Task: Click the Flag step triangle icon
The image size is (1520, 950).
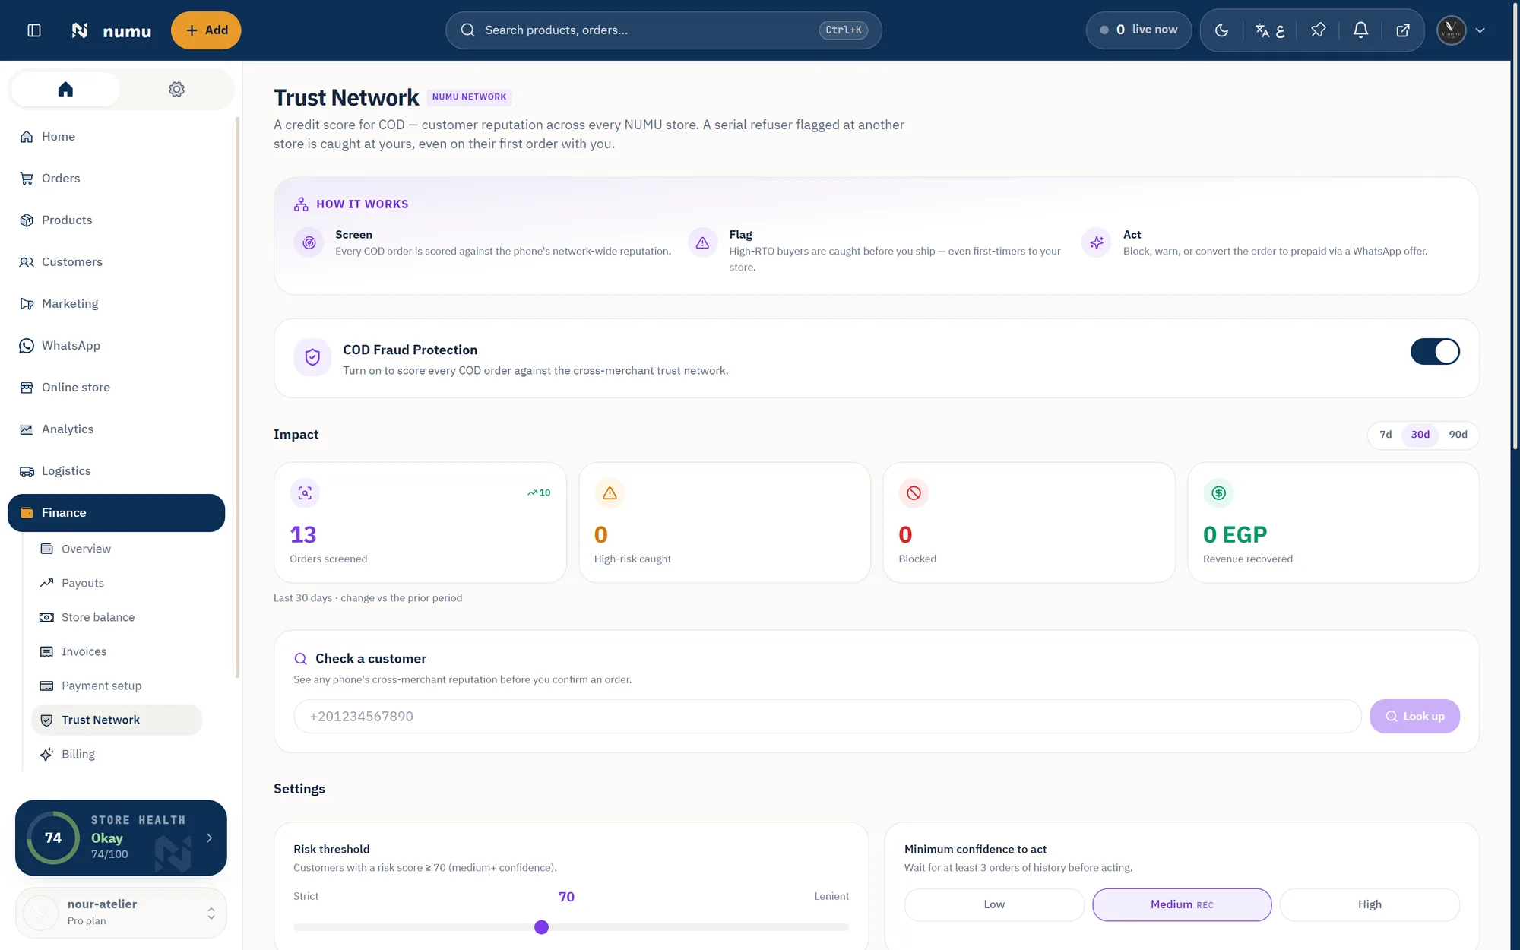Action: [702, 242]
